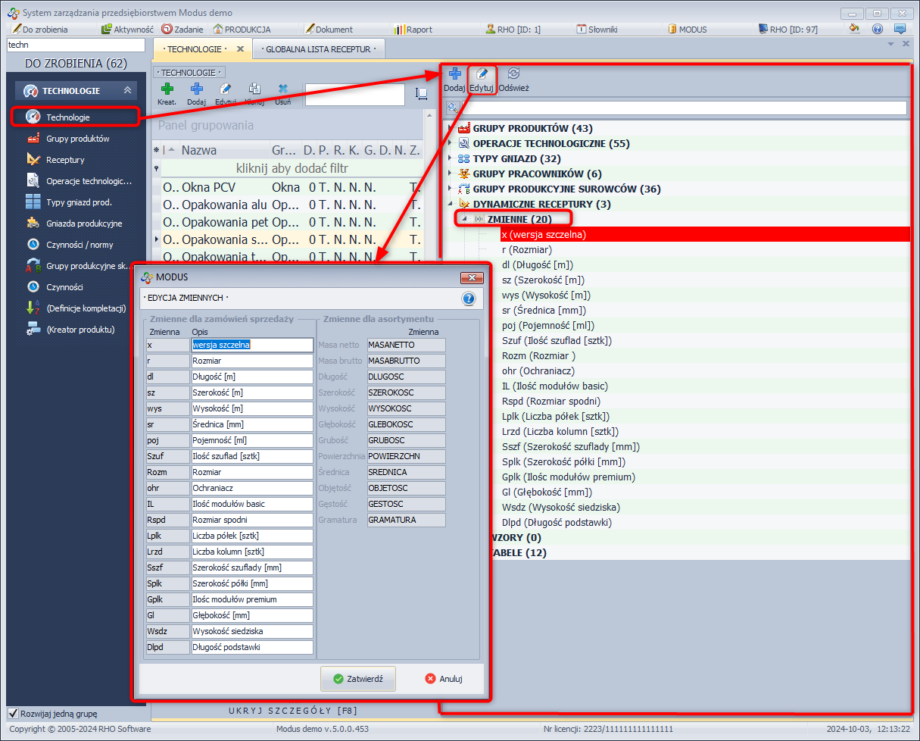Click the Edytuj pencil icon in right panel
The height and width of the screenshot is (741, 920).
point(482,74)
